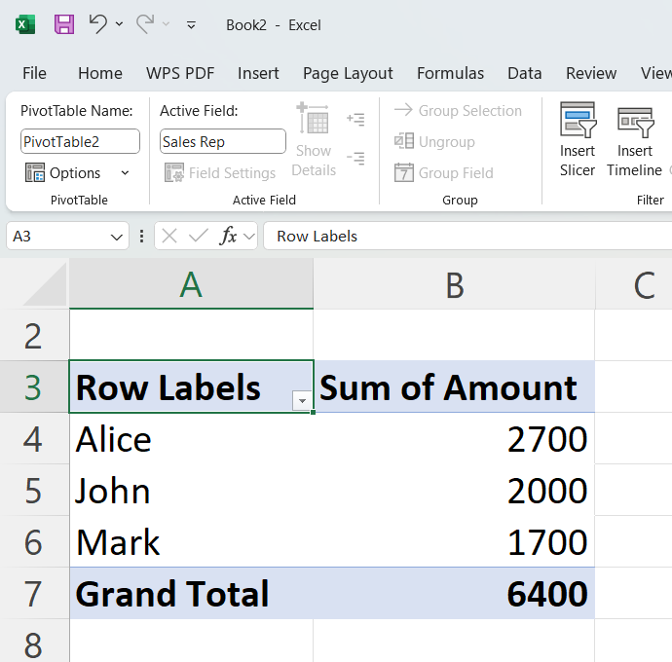Select row 3 header

coord(33,387)
